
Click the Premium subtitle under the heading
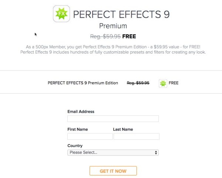[113, 26]
